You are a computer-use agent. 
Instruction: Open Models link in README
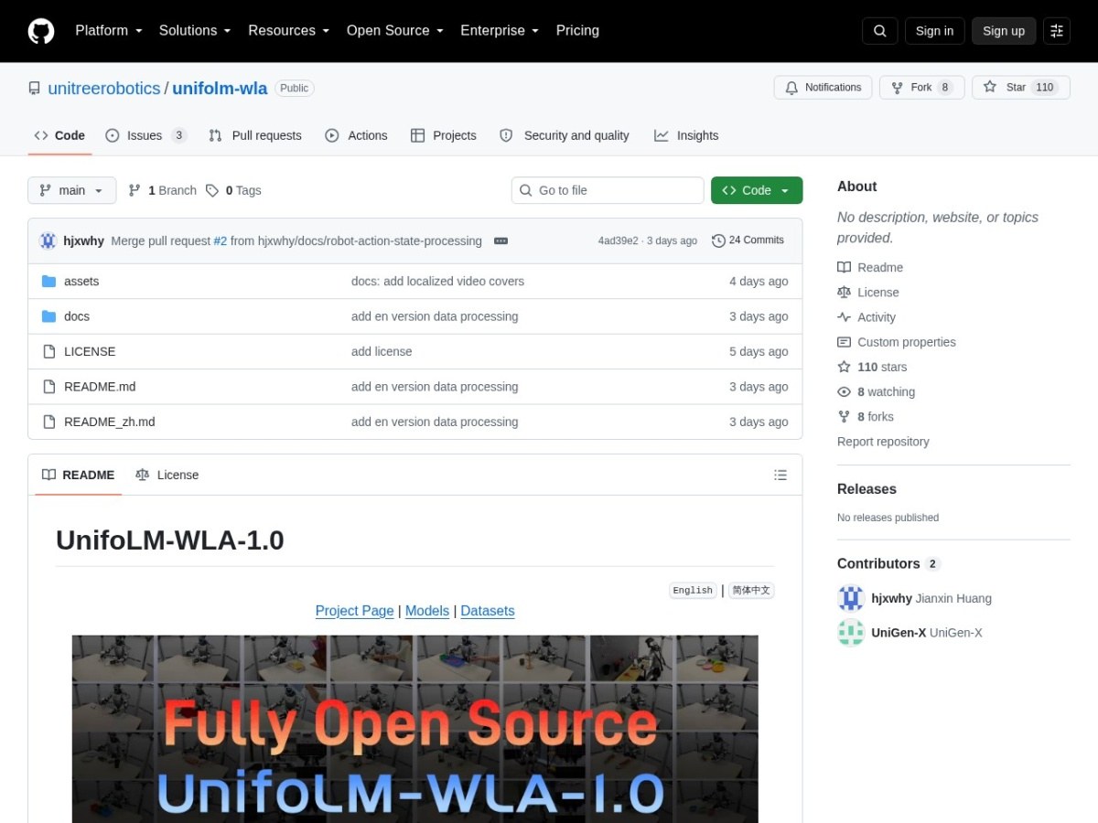click(427, 611)
